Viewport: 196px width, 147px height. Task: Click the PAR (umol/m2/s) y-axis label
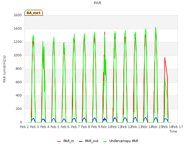point(4,69)
